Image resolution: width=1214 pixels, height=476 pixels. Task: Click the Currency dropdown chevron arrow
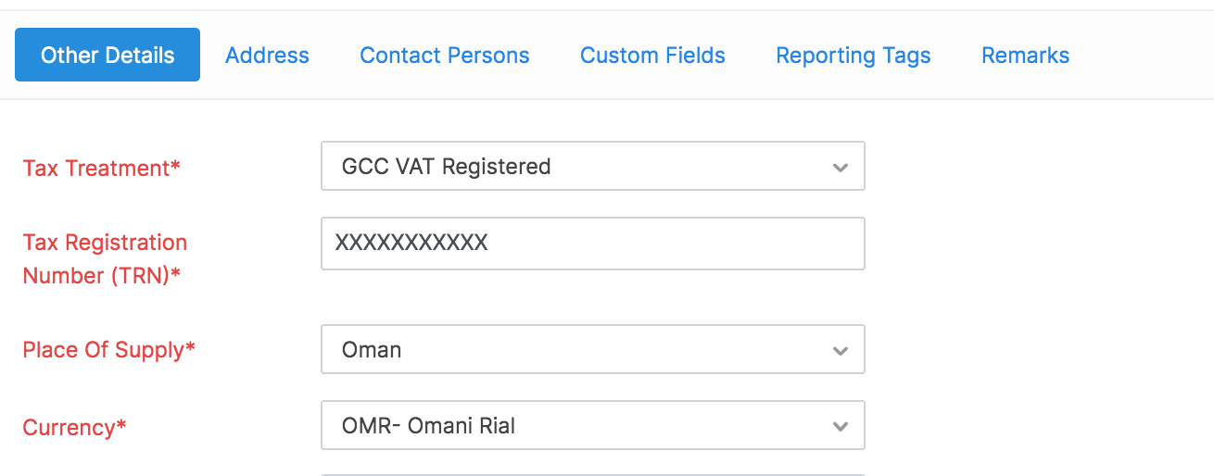point(840,427)
